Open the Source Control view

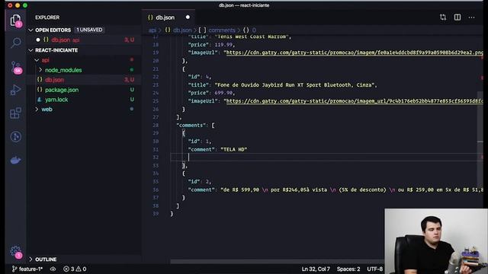point(16,67)
